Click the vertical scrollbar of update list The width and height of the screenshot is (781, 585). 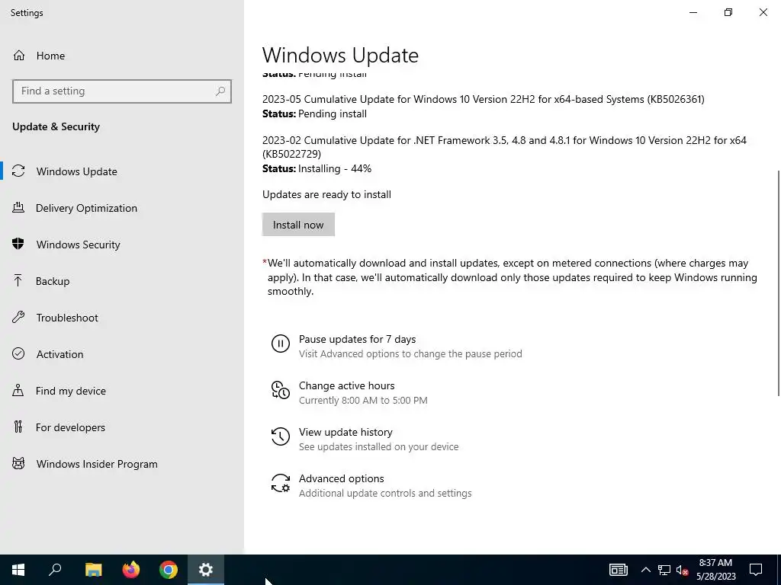[x=779, y=283]
